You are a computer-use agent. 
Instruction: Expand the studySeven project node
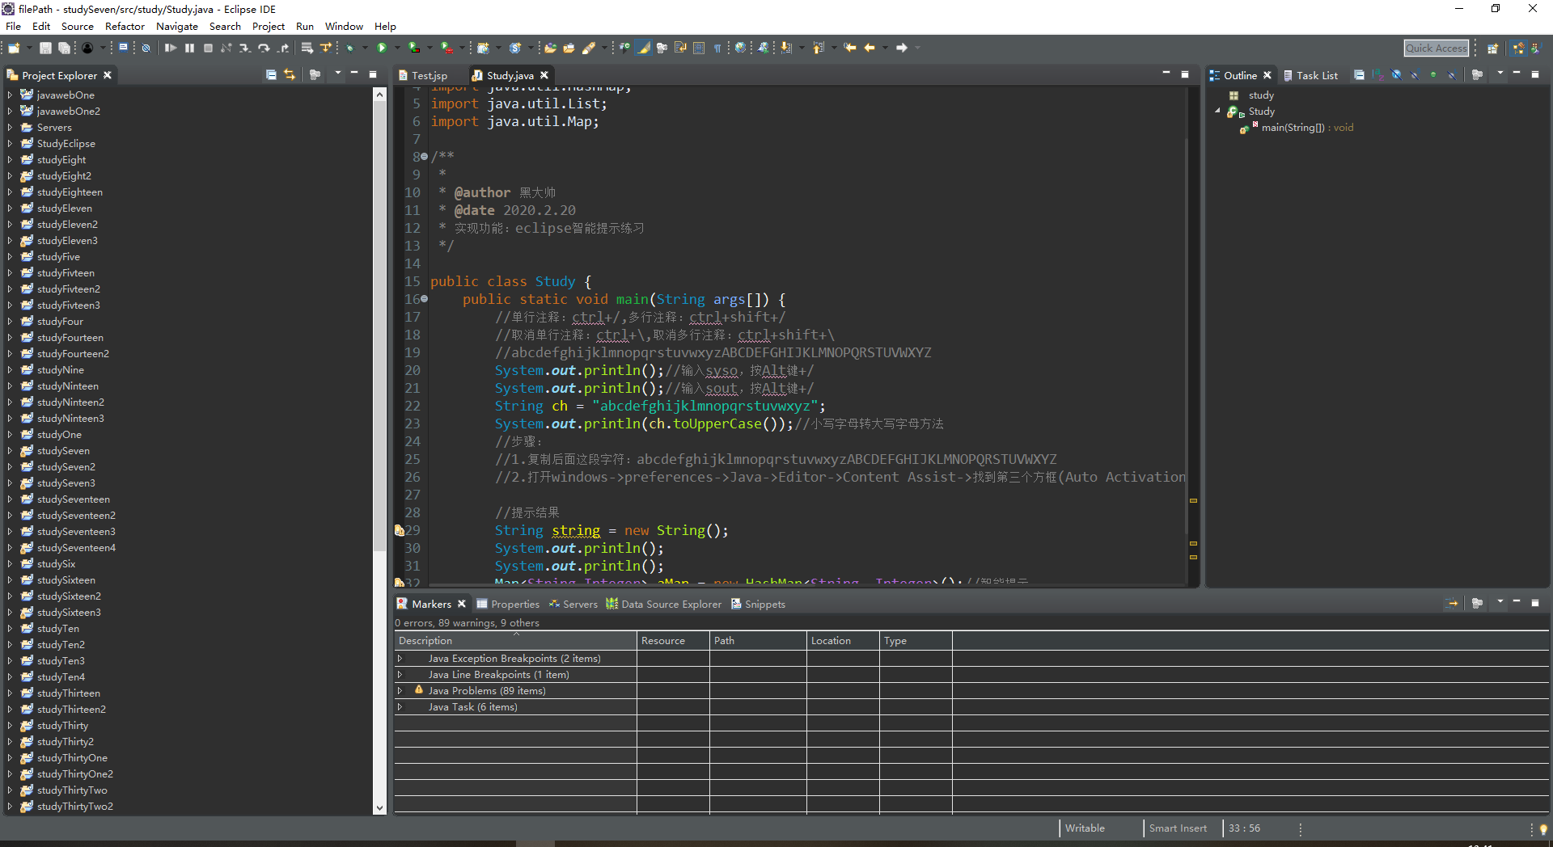tap(10, 451)
